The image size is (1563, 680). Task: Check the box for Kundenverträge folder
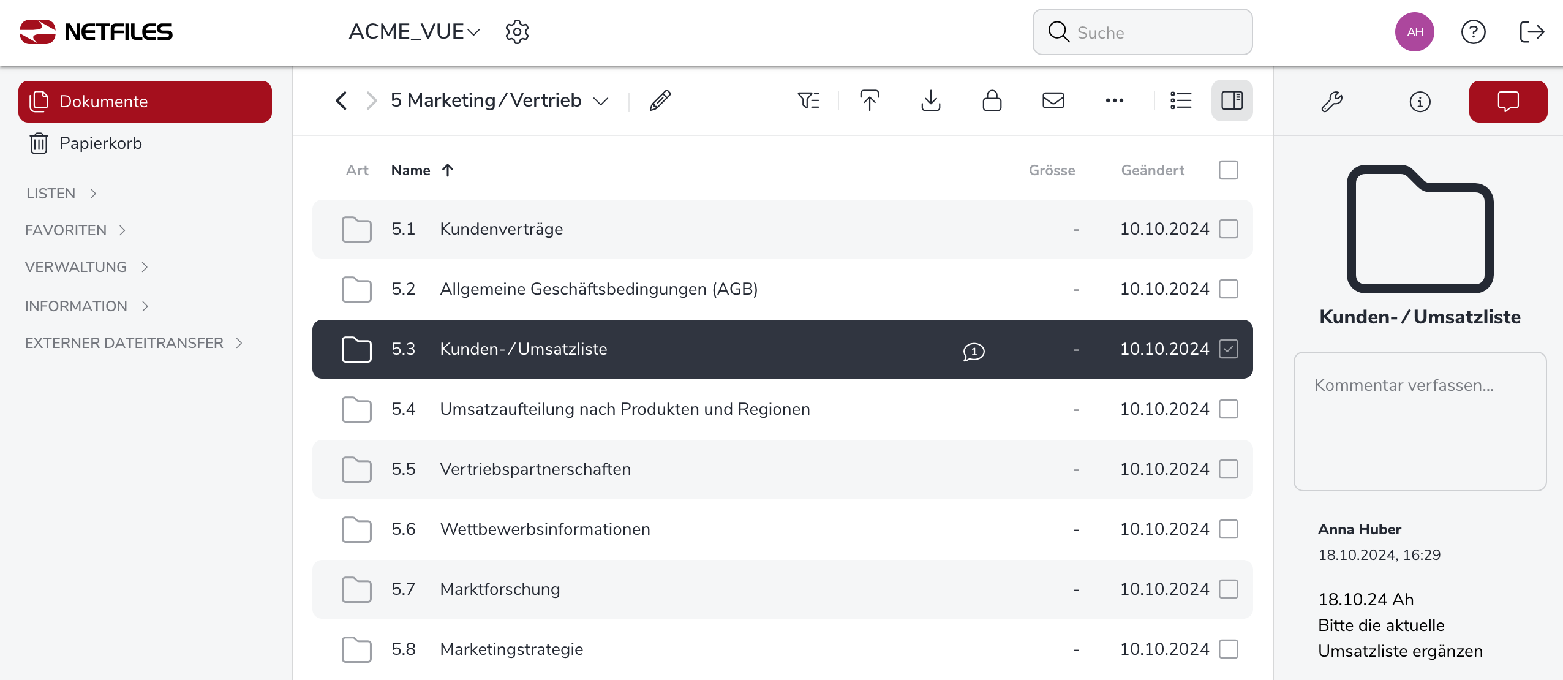[x=1228, y=229]
